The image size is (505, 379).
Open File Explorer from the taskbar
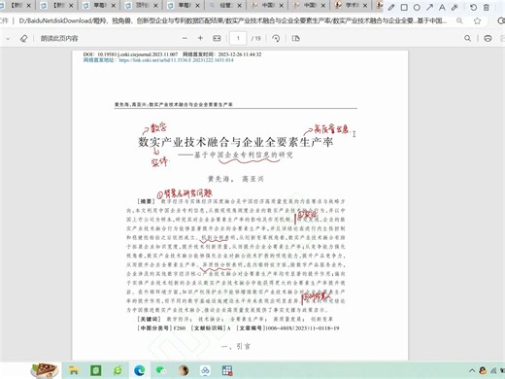tap(74, 370)
